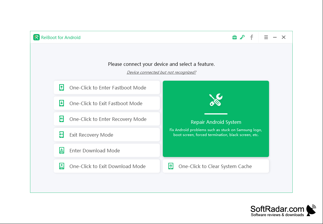323x224 pixels.
Task: Minimize the ReiBoot for Android window
Action: click(x=275, y=37)
